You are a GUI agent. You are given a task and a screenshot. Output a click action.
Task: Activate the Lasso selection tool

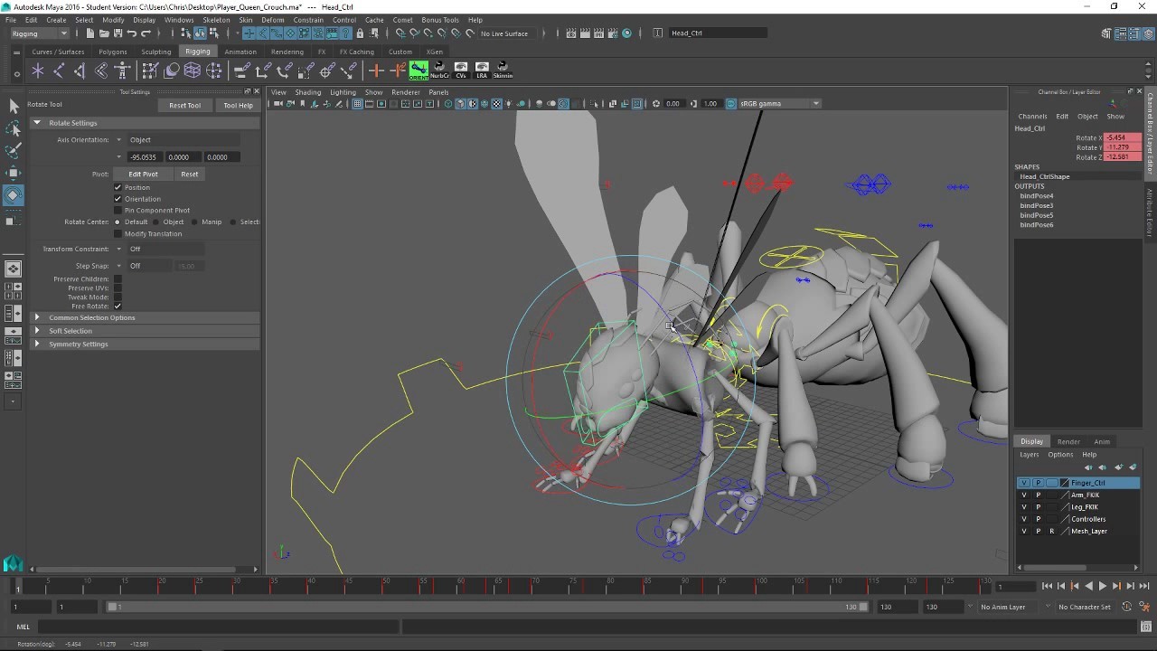(x=14, y=128)
